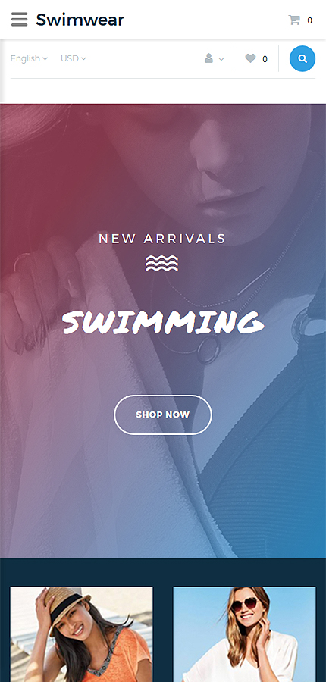Click the New Arrivals heading
326x682 pixels.
click(x=162, y=239)
